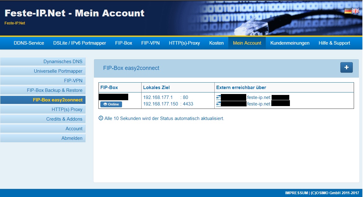Open the DDNS-Service menu
Screen dimensions: 363x197
click(29, 43)
